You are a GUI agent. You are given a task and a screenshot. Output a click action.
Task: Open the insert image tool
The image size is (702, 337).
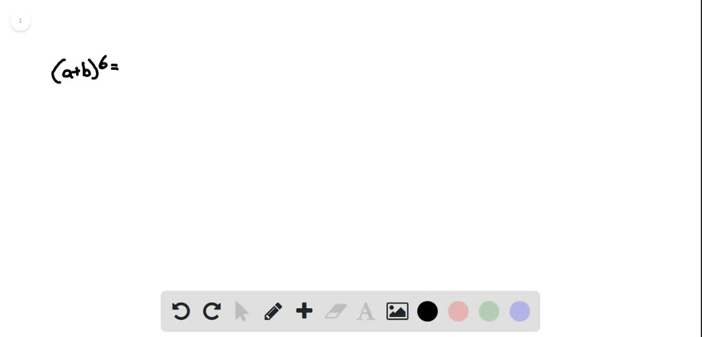point(397,311)
